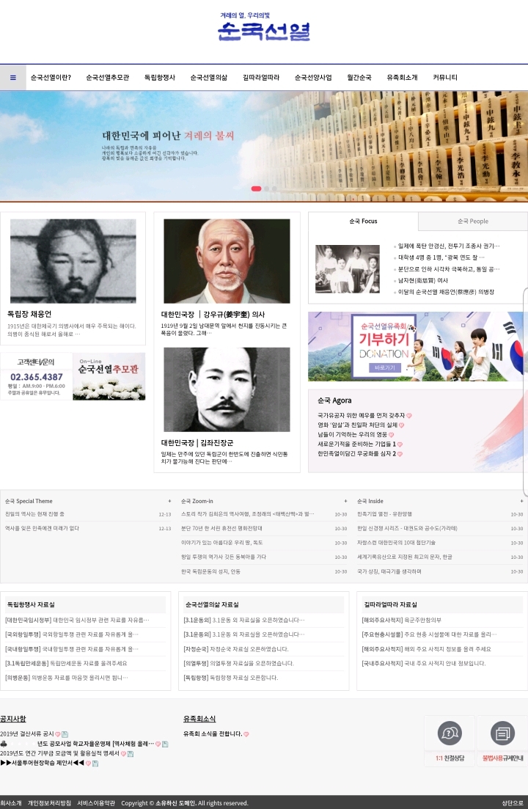The height and width of the screenshot is (809, 528).
Task: Open [의병운동] 의병운동 자료 entry
Action: 67,678
